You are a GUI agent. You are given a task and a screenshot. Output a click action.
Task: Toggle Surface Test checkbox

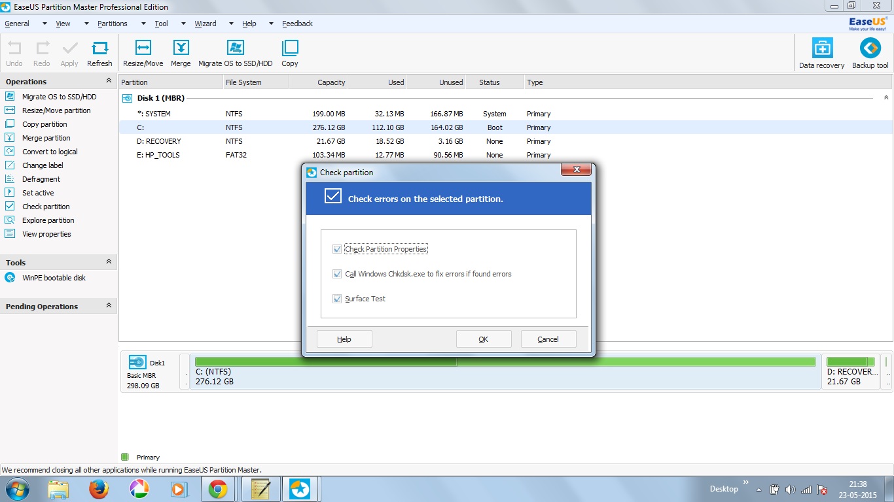(x=337, y=299)
